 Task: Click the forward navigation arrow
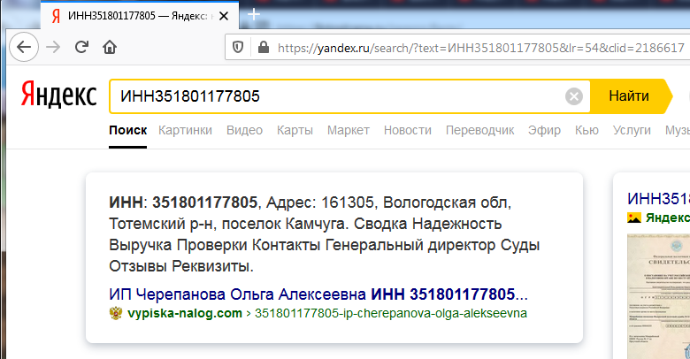pos(53,47)
